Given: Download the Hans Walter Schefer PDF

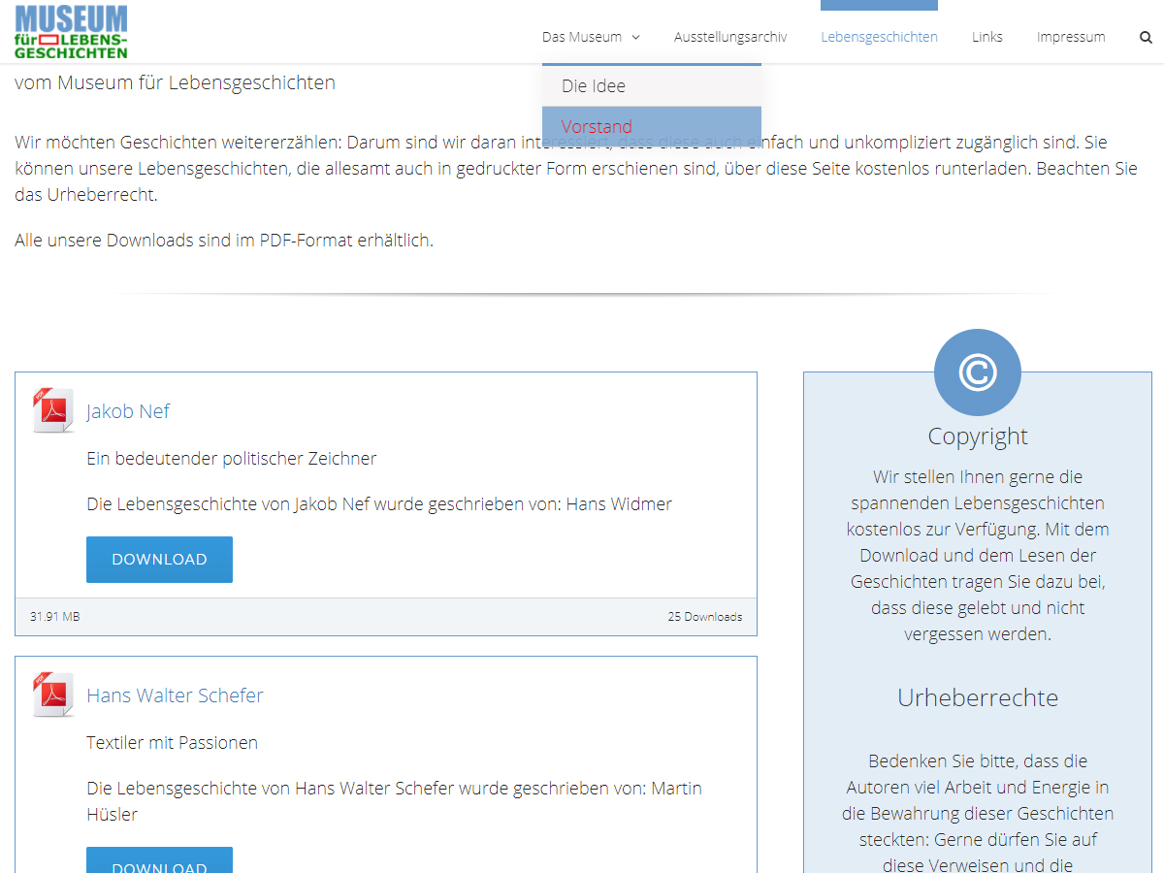Looking at the screenshot, I should click(x=159, y=859).
